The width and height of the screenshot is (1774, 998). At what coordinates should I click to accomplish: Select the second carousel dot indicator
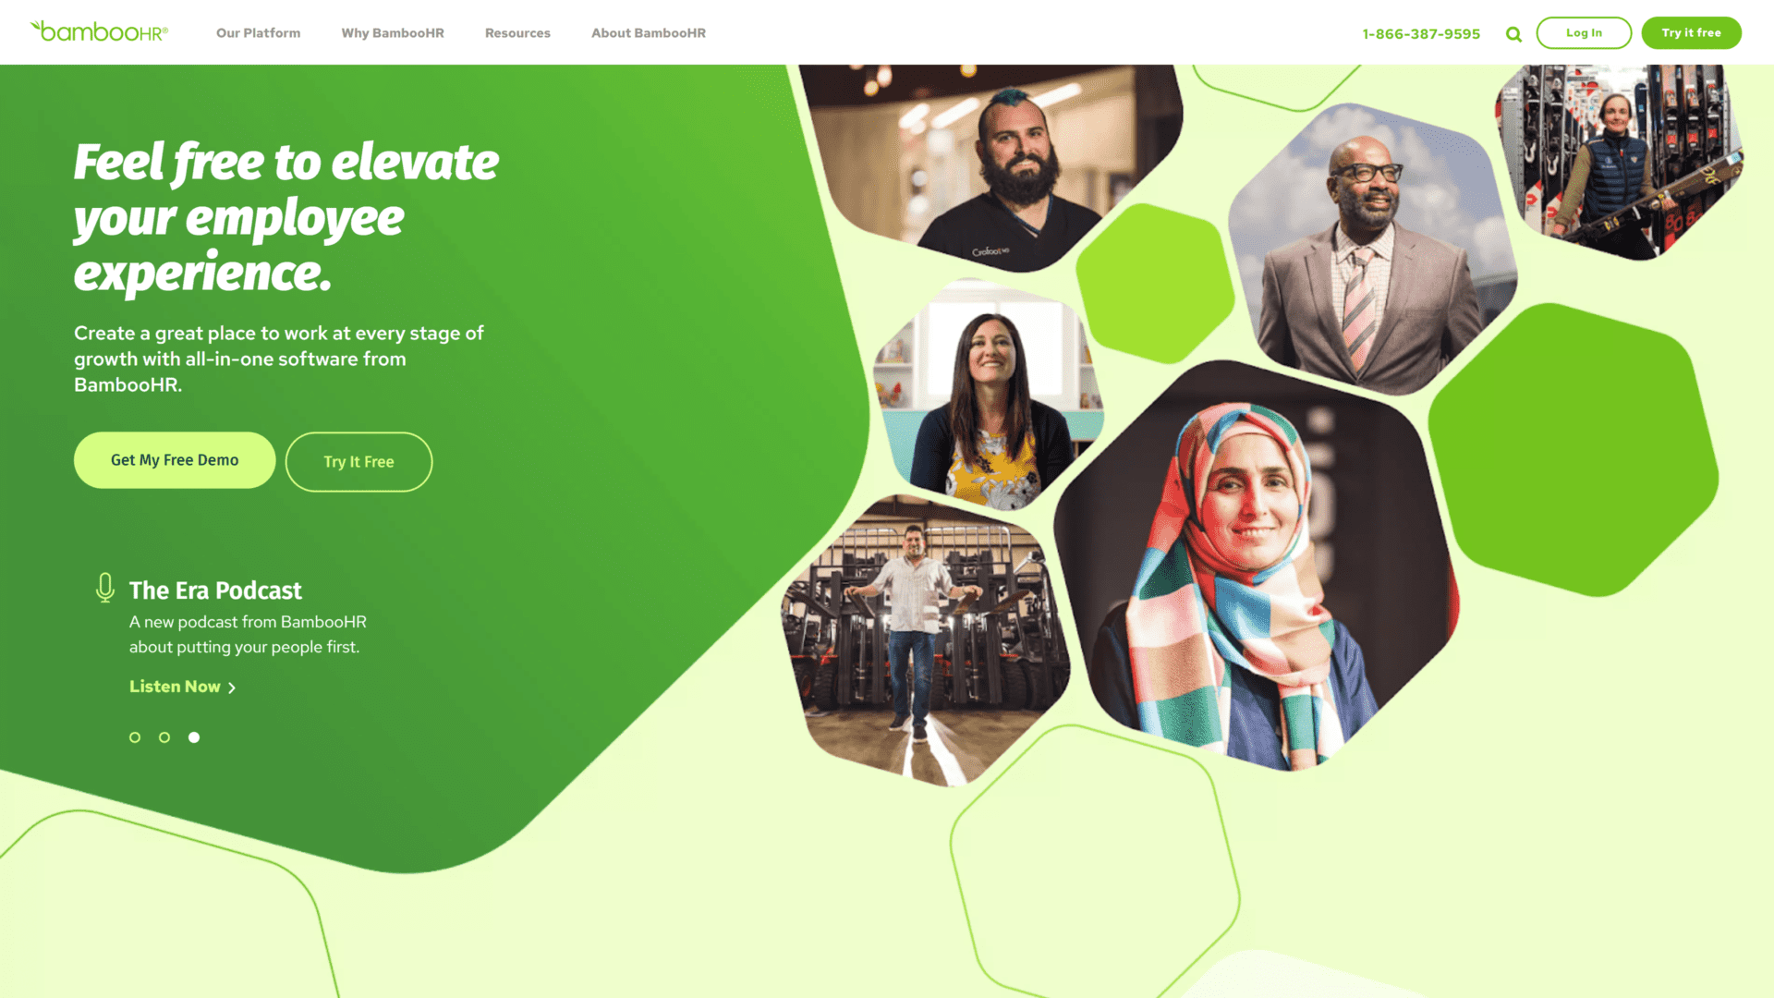[x=164, y=737]
